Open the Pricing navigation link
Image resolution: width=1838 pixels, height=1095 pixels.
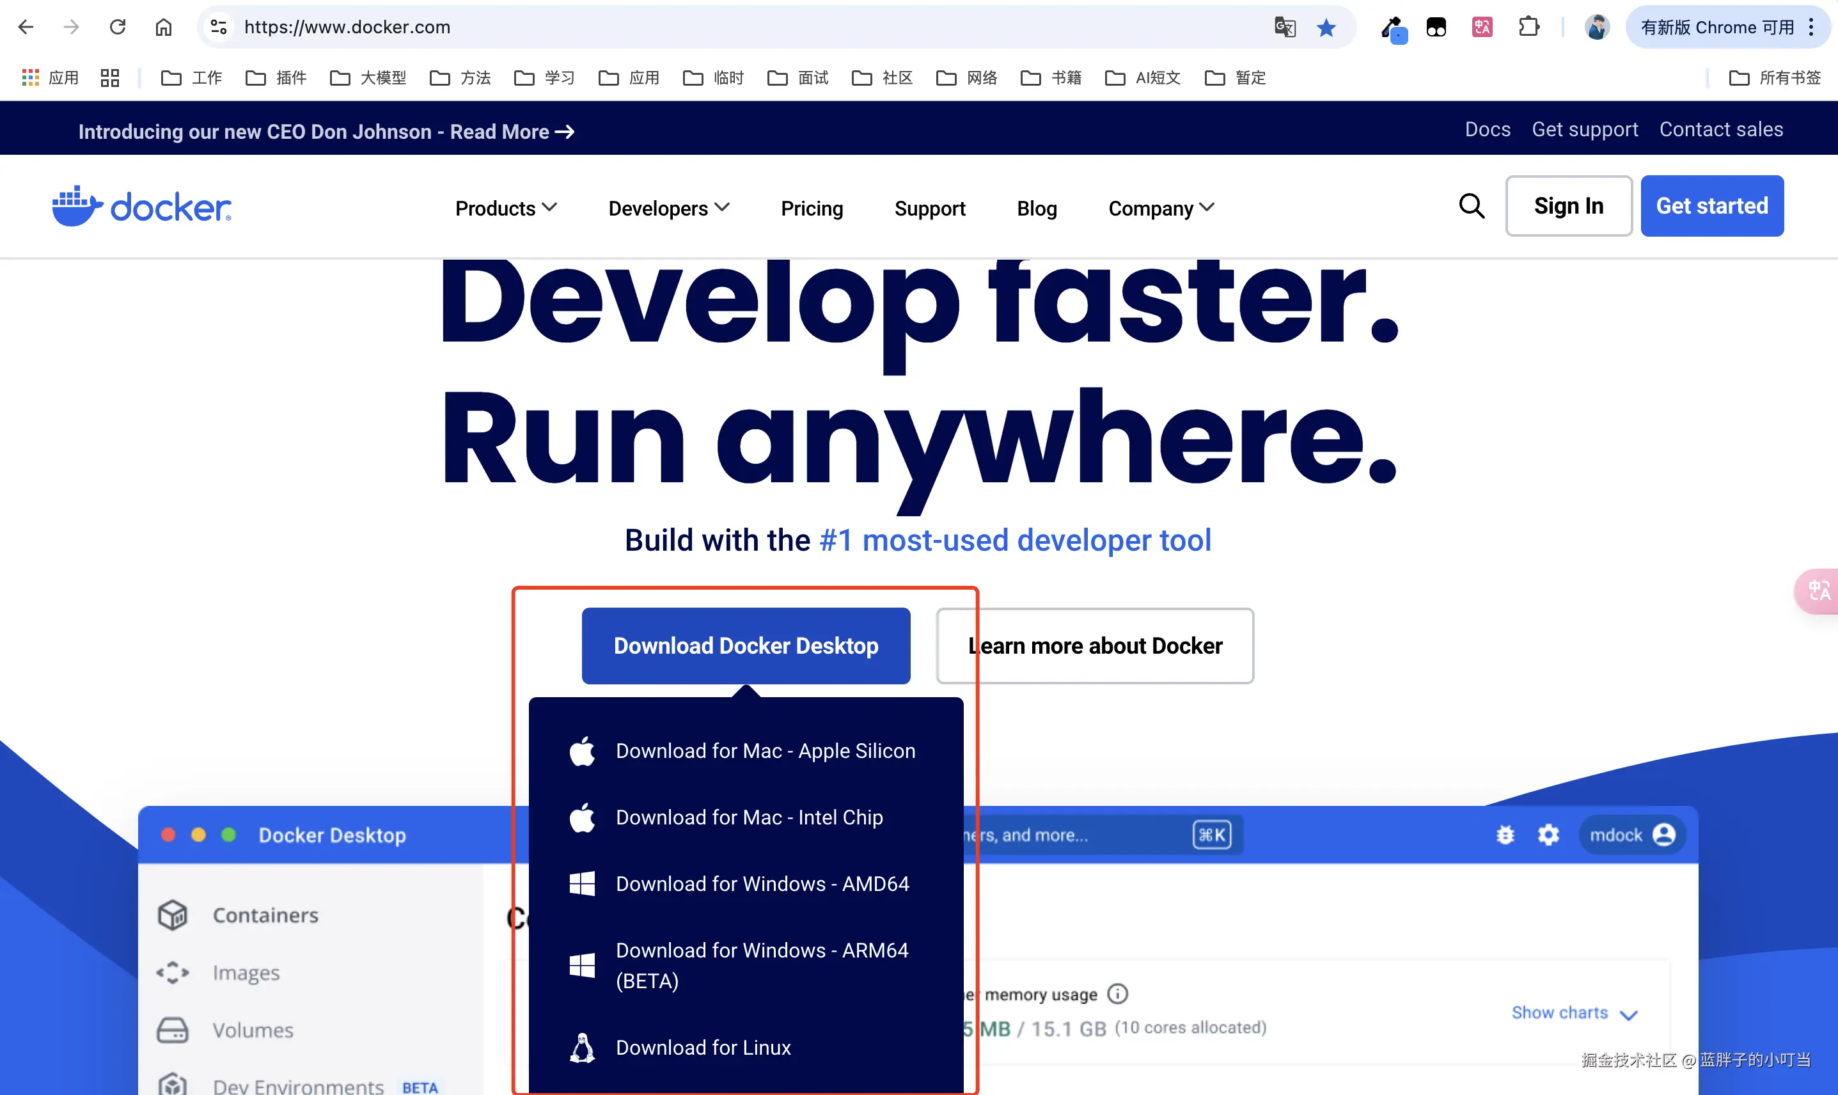pyautogui.click(x=812, y=208)
